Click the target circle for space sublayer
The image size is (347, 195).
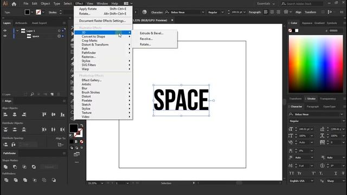(x=59, y=36)
